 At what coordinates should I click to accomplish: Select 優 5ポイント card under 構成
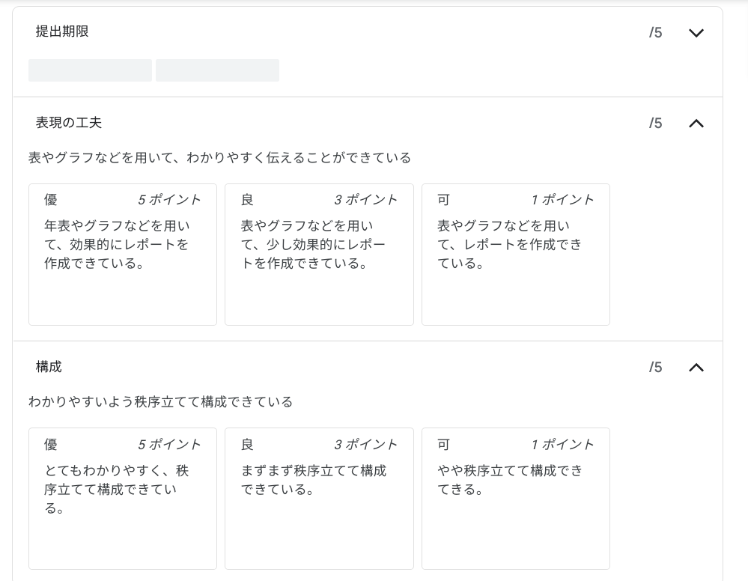123,499
